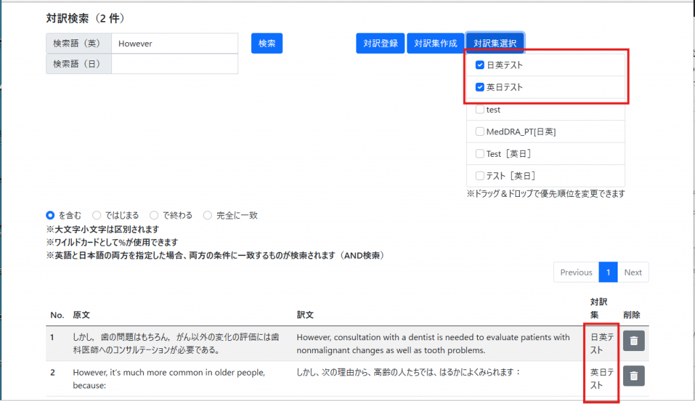This screenshot has width=695, height=404.
Task: Open the 対訳登録 registration button
Action: pyautogui.click(x=380, y=43)
